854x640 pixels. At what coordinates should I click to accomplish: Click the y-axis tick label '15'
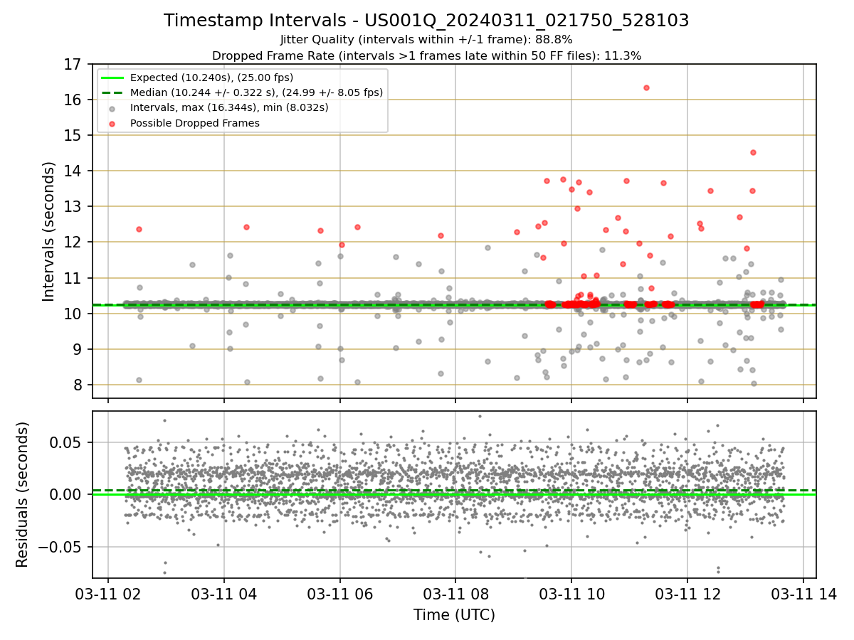74,136
